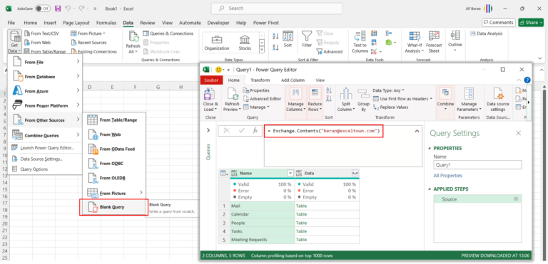Image resolution: width=548 pixels, height=264 pixels.
Task: Expand the Data column tables
Action: (x=355, y=173)
